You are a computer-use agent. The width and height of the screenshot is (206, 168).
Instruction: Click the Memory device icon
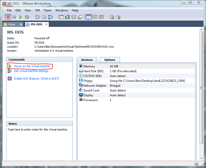coord(81,66)
